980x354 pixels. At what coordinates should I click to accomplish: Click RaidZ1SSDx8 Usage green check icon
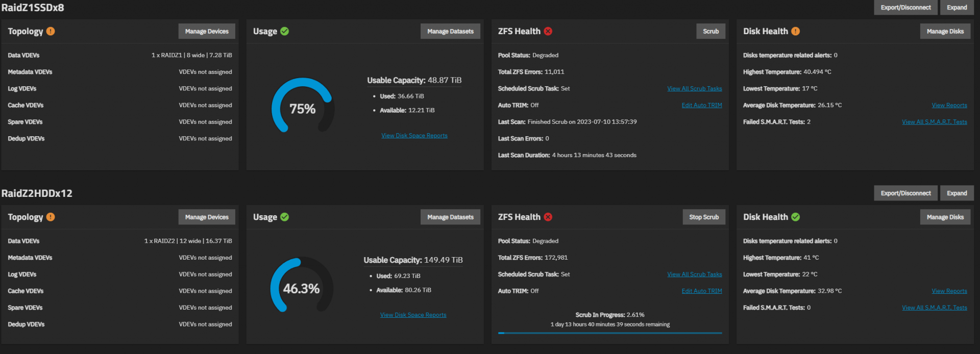click(285, 31)
